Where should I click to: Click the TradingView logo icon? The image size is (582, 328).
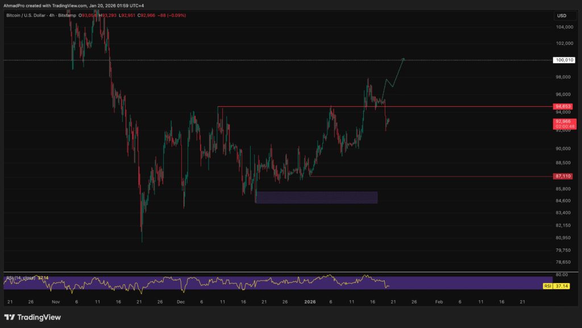10,317
